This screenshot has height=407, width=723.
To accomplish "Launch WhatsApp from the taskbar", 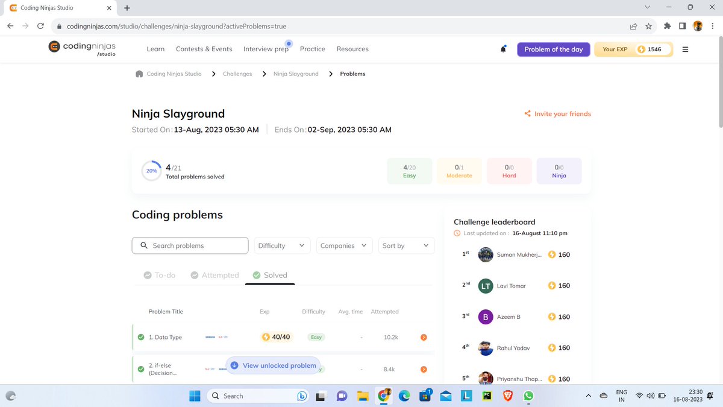I will click(x=528, y=396).
